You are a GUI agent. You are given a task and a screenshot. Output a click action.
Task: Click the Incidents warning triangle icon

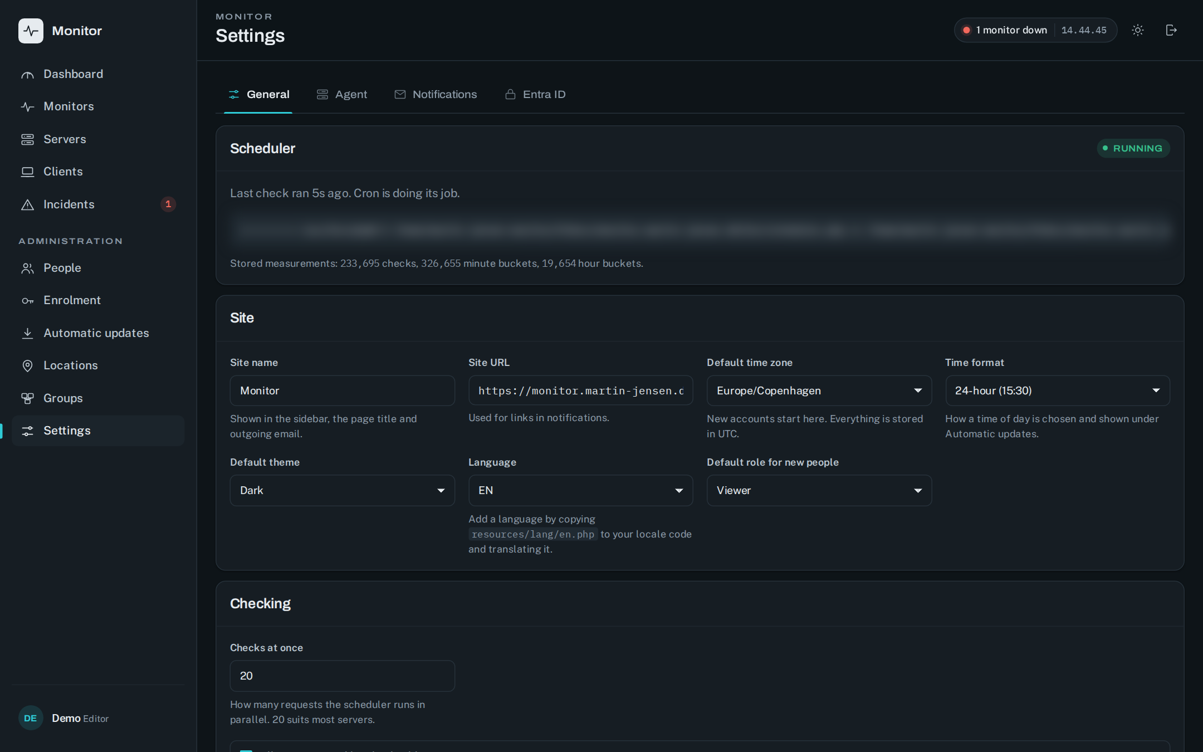[27, 204]
